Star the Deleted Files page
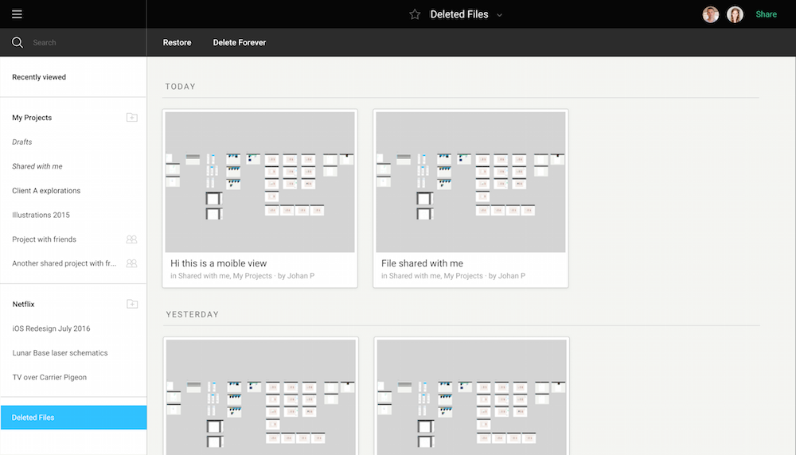 coord(415,14)
